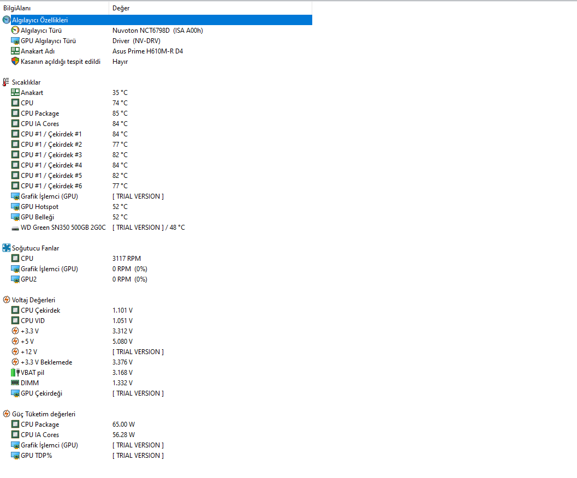Screen dimensions: 577x478
Task: Click the GPU TDP% row icon
Action: 15,455
